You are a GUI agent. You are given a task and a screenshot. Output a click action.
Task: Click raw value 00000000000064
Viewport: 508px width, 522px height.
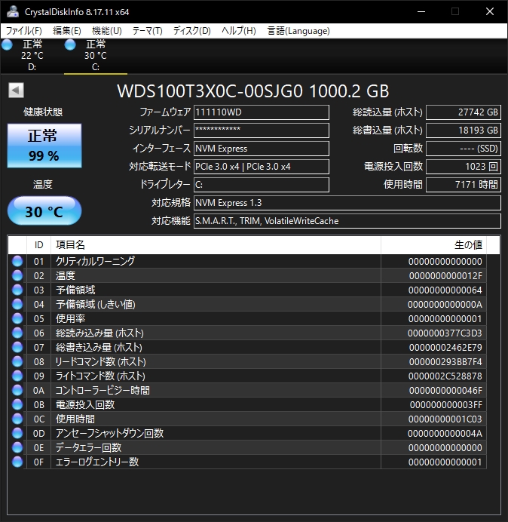pyautogui.click(x=445, y=290)
